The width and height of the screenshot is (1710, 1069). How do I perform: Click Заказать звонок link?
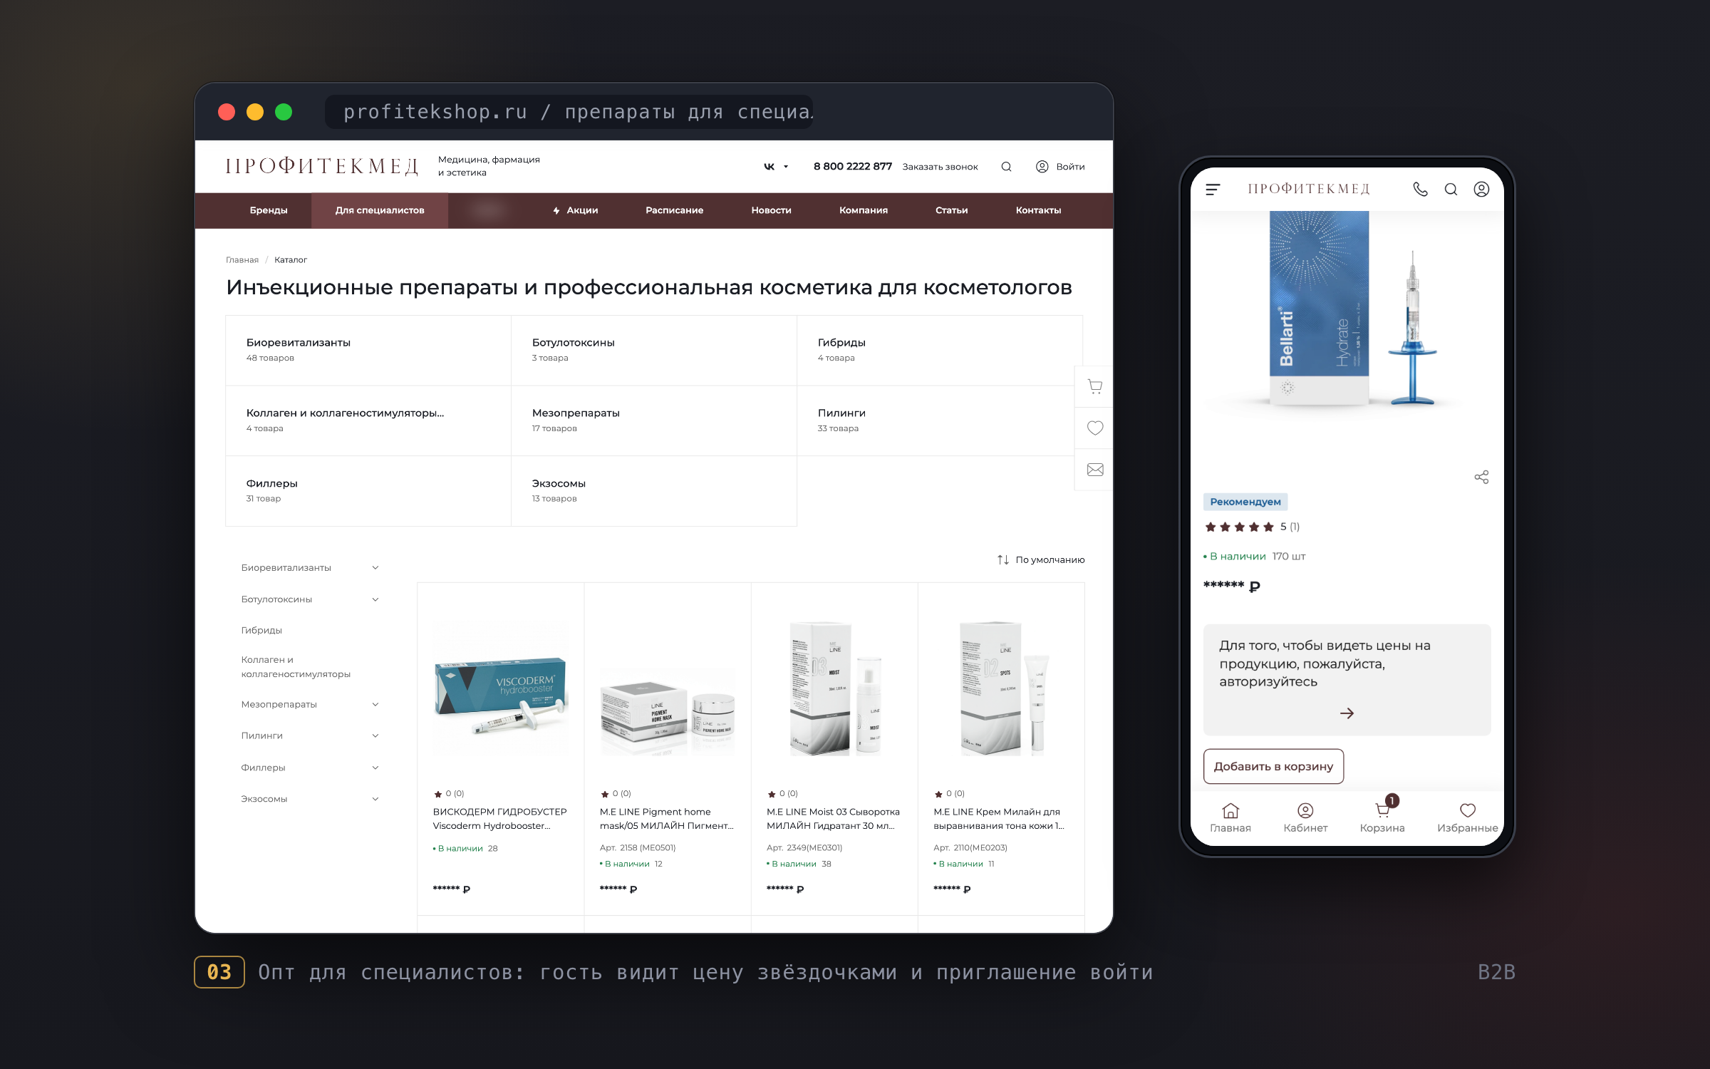(940, 167)
